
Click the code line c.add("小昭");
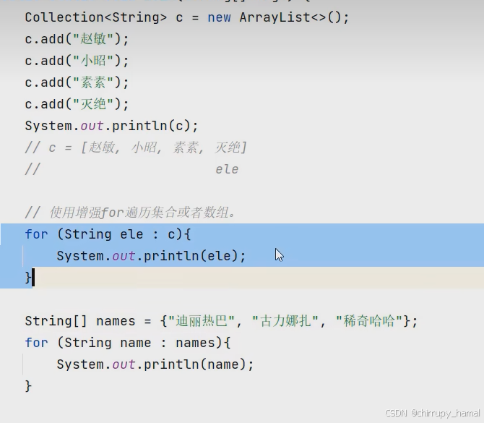click(x=77, y=61)
